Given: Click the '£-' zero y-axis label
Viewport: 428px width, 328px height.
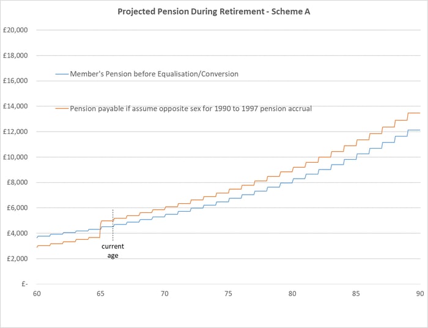Looking at the screenshot, I should point(23,285).
